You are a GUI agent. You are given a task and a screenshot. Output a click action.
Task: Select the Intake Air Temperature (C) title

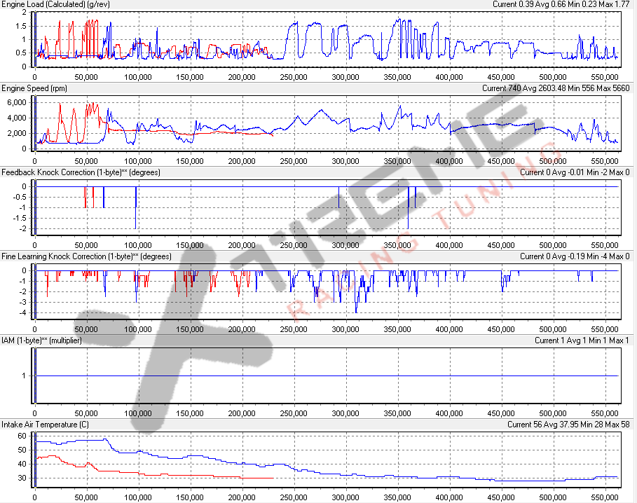[x=47, y=425]
